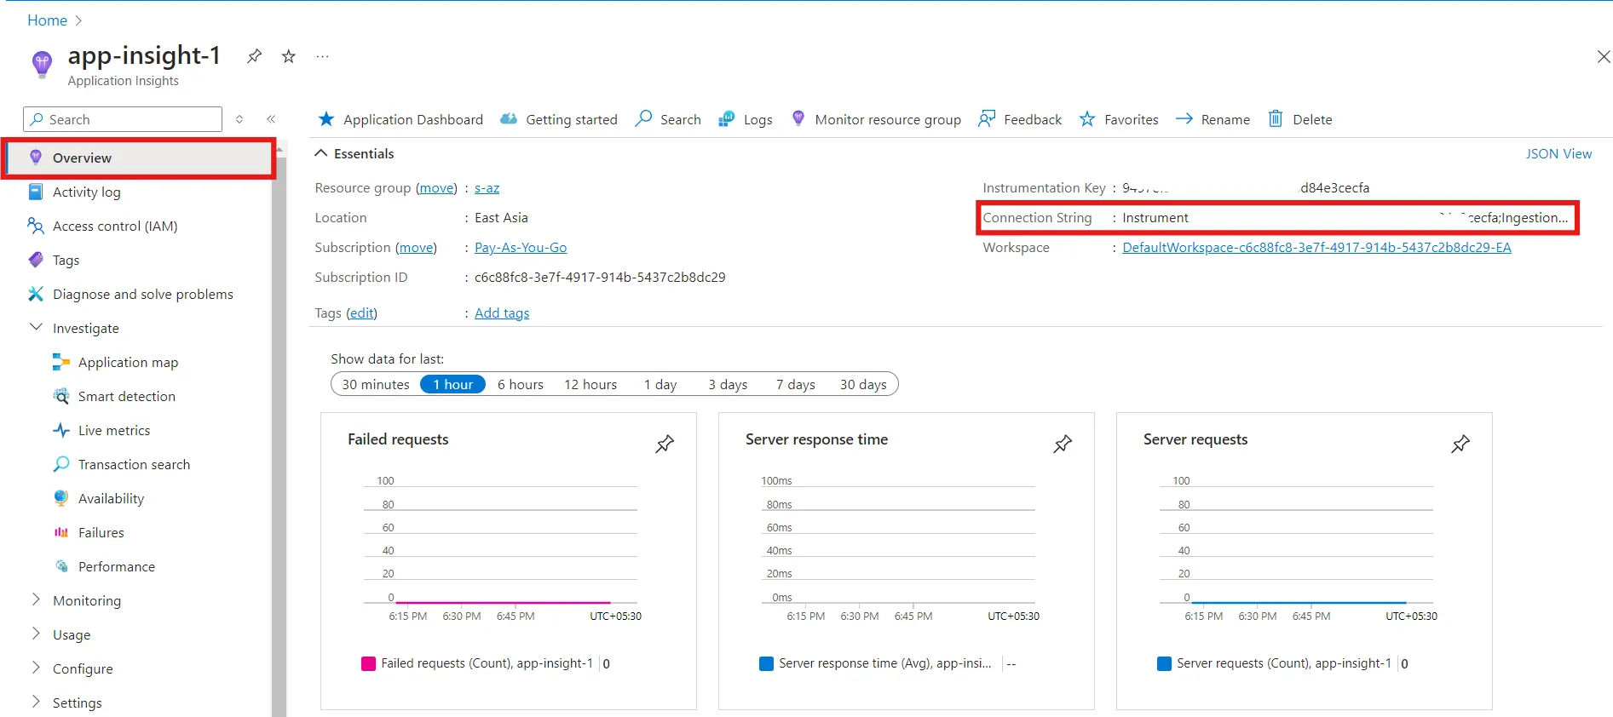Select the 3 days time range

pos(728,385)
